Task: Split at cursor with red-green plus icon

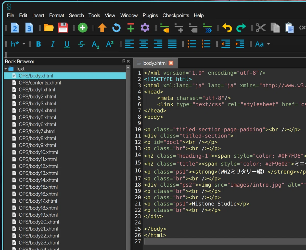Action: pyautogui.click(x=131, y=27)
